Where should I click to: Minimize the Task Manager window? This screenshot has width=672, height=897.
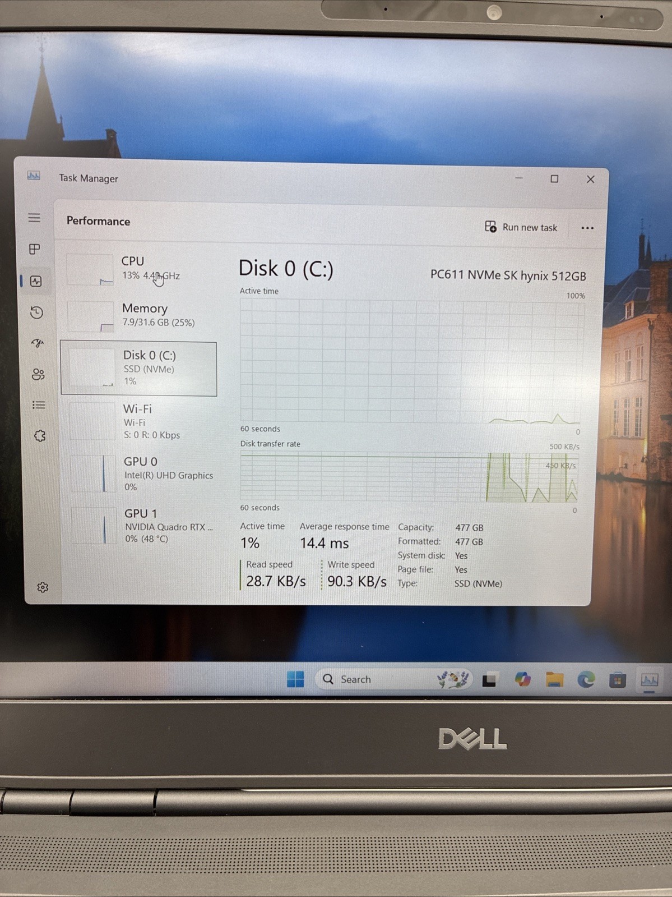519,178
